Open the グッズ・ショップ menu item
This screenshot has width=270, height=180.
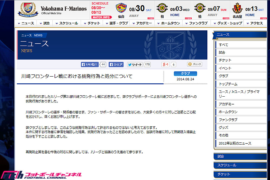(x=229, y=23)
